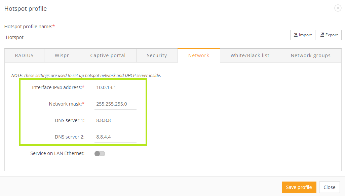Open the White/Black list tab
Screen dimensions: 345x196
click(250, 55)
